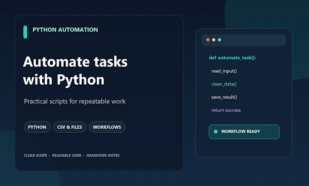Click the save_result() code line
This screenshot has width=309, height=186.
[x=224, y=97]
